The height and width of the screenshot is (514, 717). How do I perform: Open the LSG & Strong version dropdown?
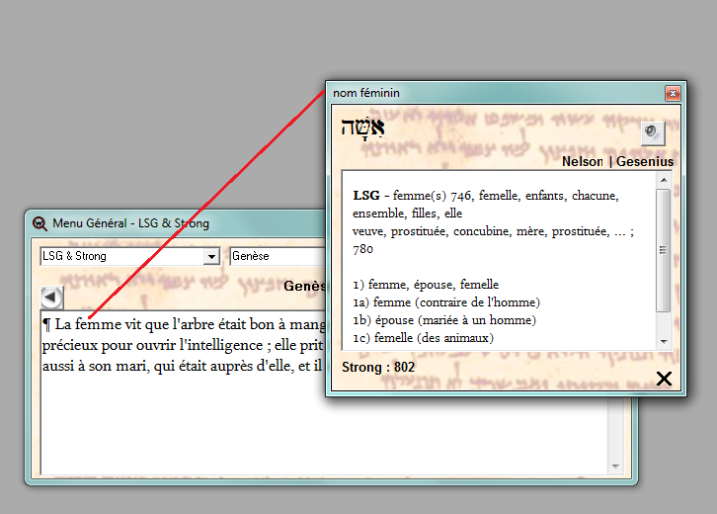[x=211, y=256]
